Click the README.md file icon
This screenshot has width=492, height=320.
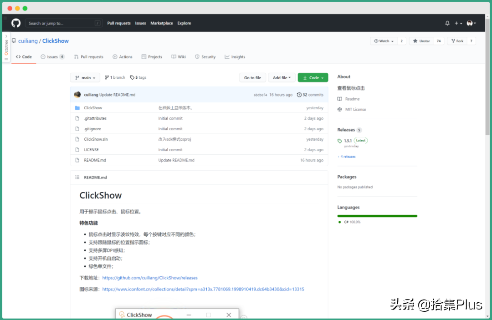tap(77, 160)
